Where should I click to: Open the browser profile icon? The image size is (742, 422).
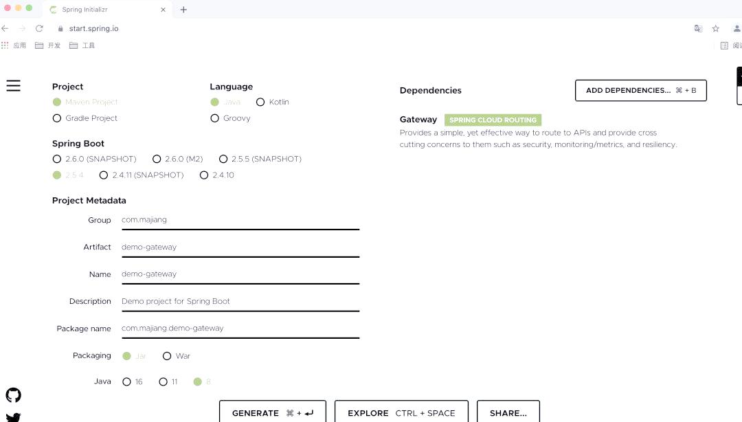737,28
